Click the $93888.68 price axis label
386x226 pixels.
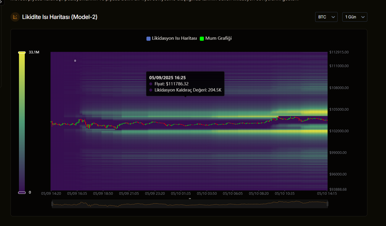click(338, 189)
